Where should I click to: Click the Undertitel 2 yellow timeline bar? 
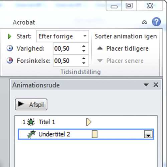click(x=95, y=134)
